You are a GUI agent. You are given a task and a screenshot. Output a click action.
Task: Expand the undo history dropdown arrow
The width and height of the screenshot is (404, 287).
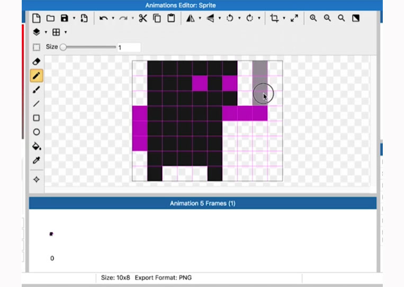(x=113, y=18)
